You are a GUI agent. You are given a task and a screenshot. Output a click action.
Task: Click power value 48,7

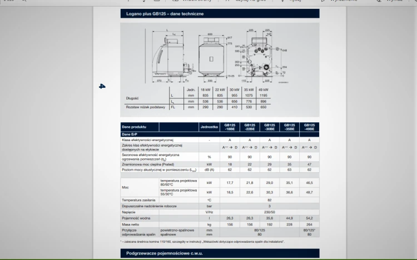click(x=309, y=192)
